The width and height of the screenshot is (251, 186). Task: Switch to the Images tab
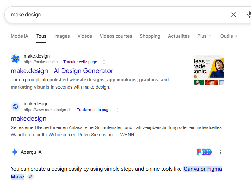62,36
